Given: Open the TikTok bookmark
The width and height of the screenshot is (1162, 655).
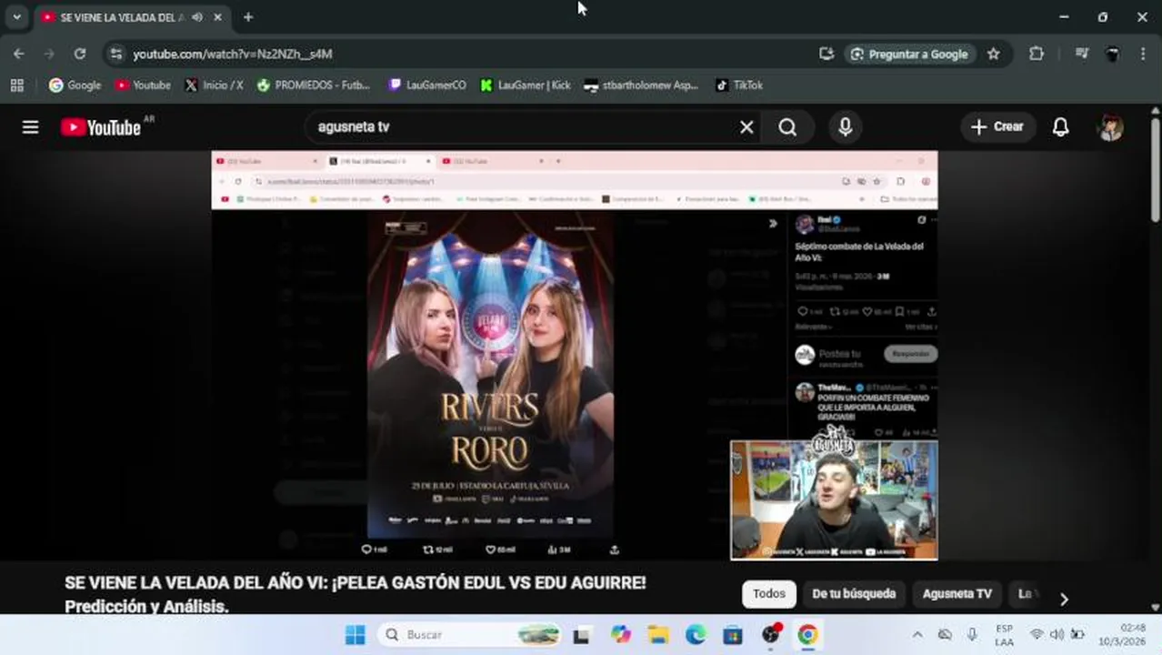Looking at the screenshot, I should [x=738, y=85].
